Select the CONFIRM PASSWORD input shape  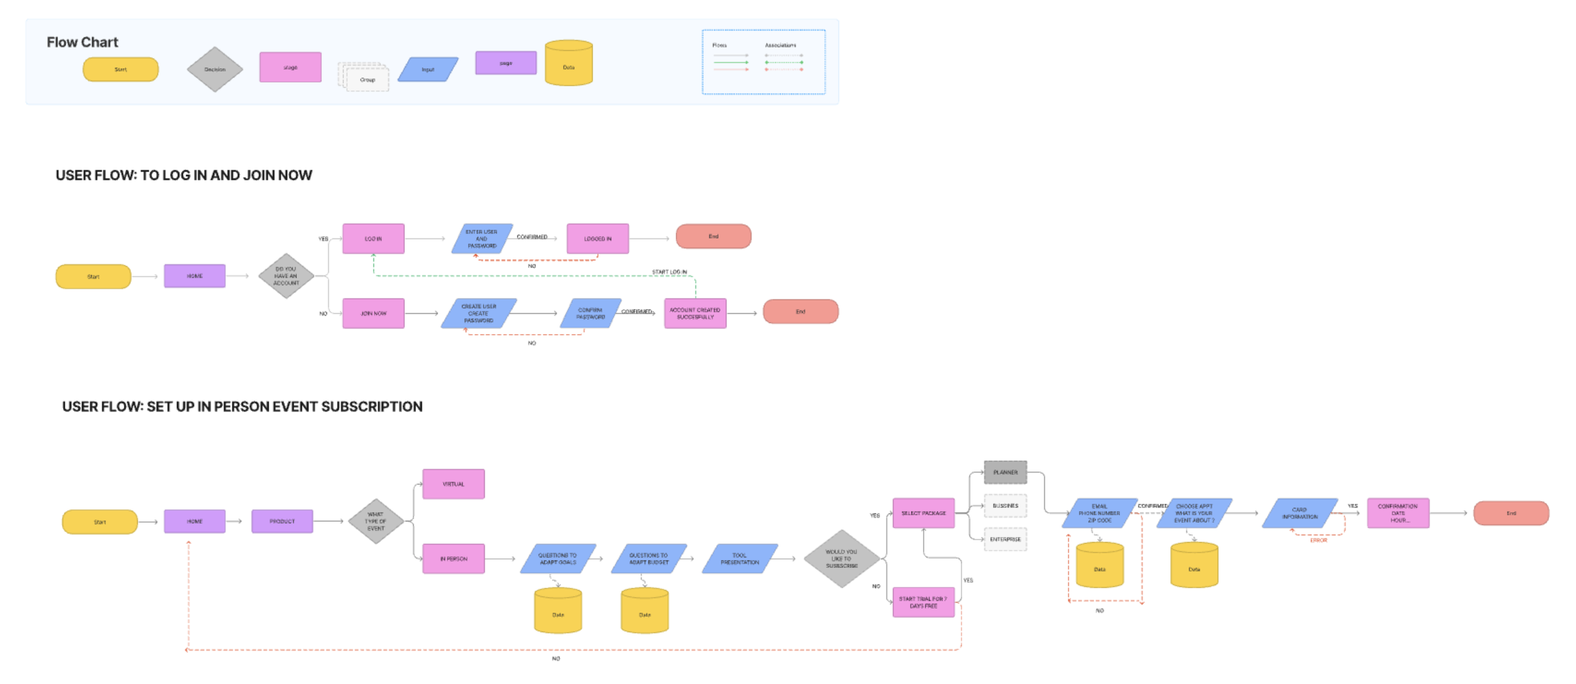point(591,313)
